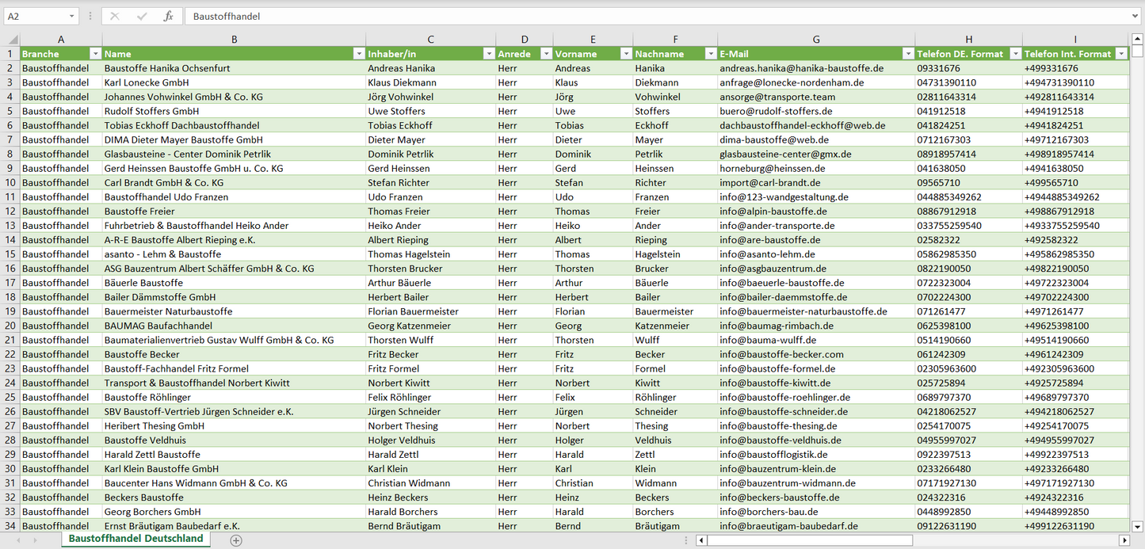Add a new sheet with plus icon

pos(235,540)
